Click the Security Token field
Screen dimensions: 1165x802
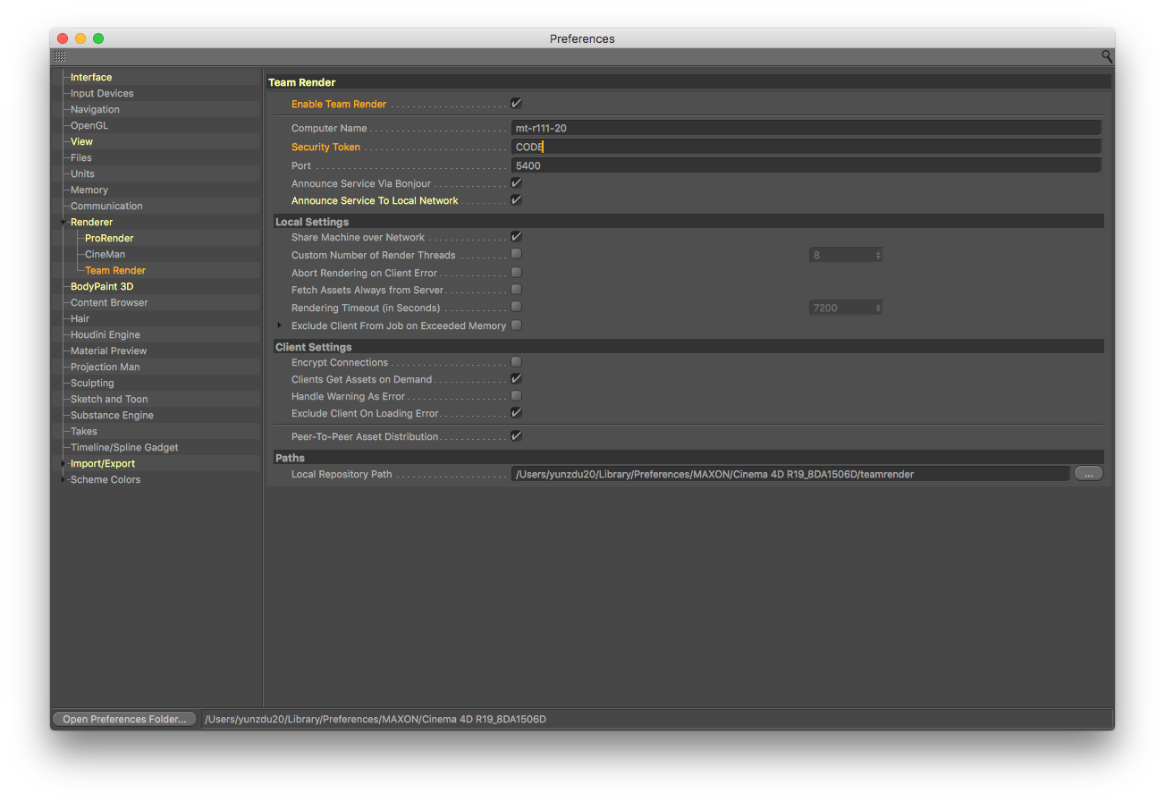click(806, 147)
